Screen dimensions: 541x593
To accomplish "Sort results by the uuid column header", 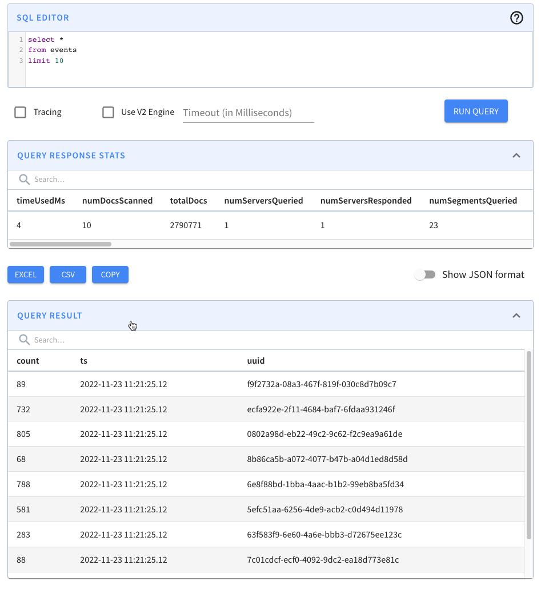I will (257, 360).
